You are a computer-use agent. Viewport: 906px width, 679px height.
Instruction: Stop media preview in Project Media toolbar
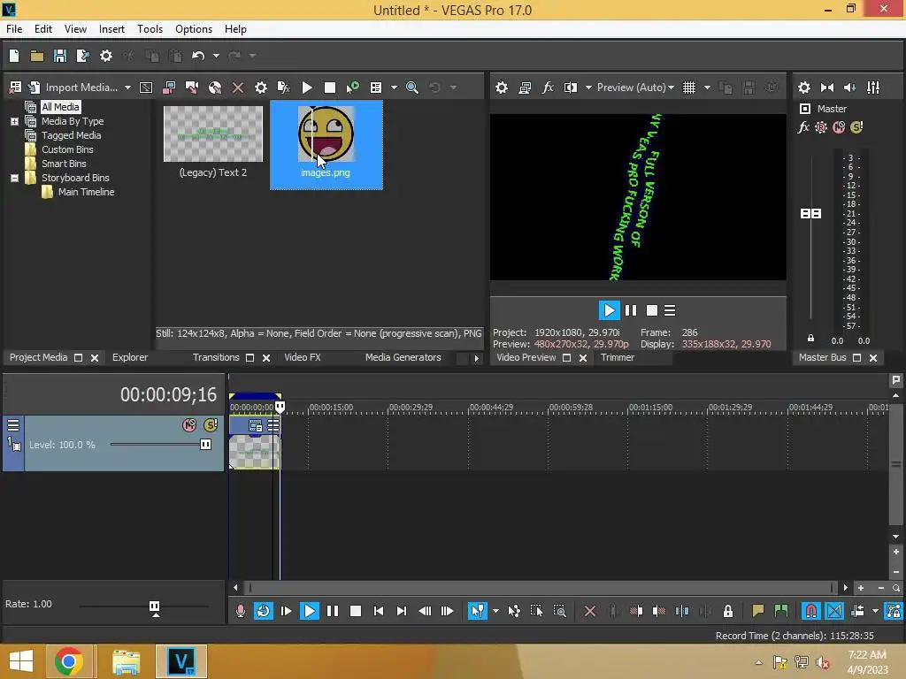330,88
